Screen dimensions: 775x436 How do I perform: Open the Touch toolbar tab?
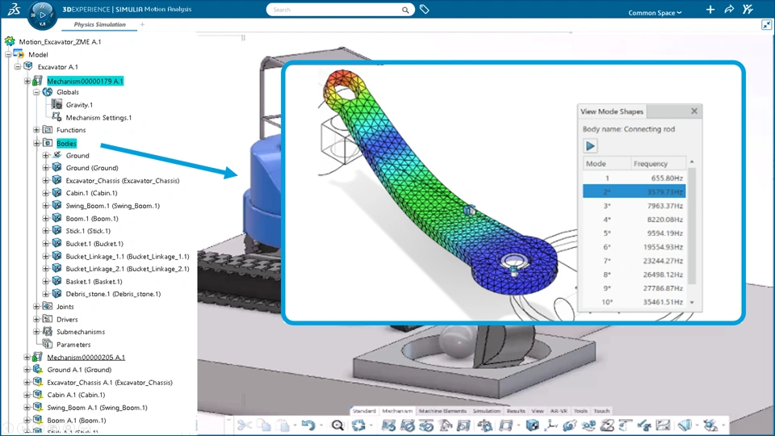tap(601, 411)
